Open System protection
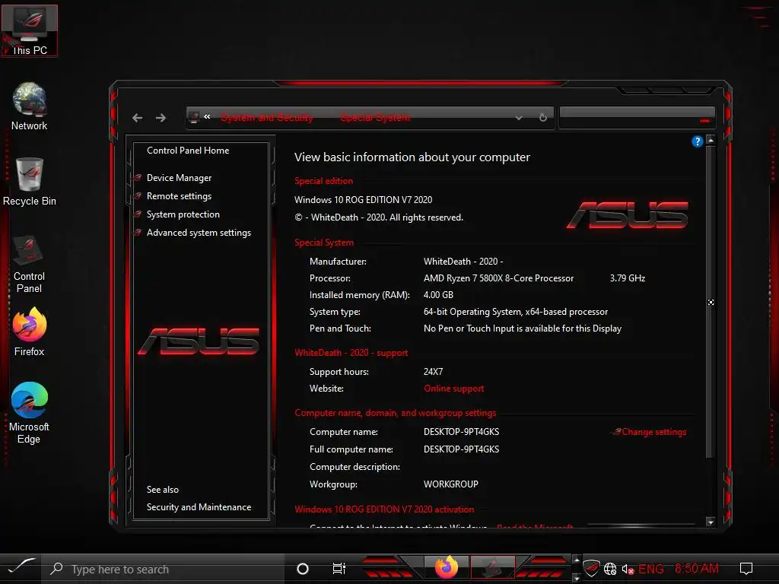779x584 pixels. pyautogui.click(x=183, y=214)
